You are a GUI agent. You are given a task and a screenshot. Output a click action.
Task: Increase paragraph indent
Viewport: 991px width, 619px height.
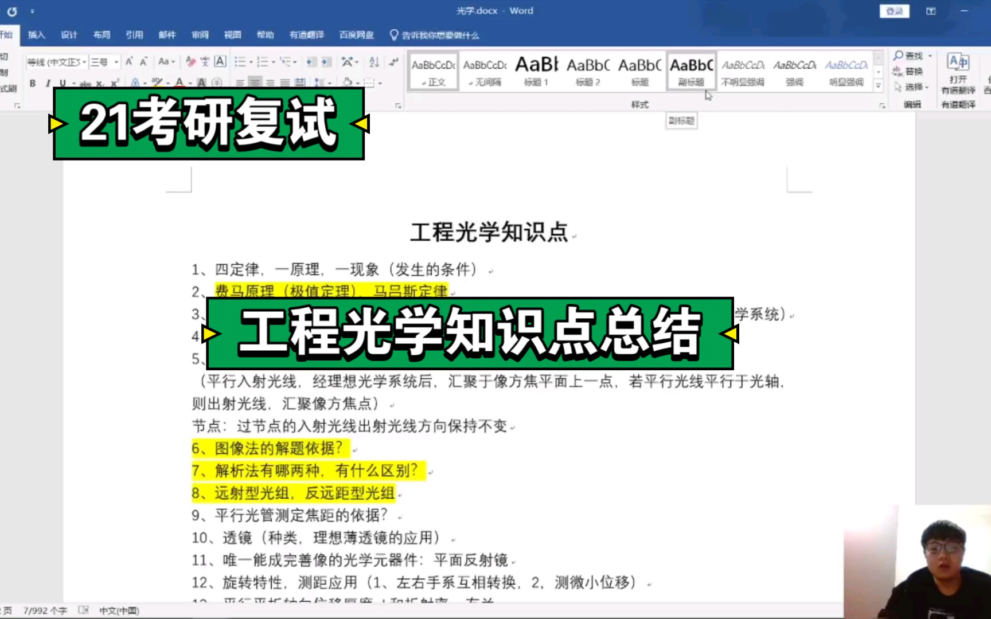(x=326, y=62)
